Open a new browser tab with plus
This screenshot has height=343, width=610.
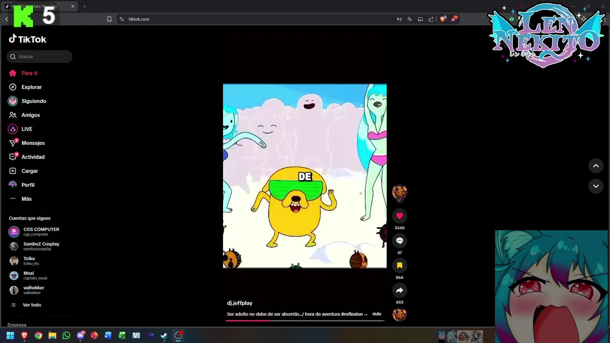pos(84,6)
